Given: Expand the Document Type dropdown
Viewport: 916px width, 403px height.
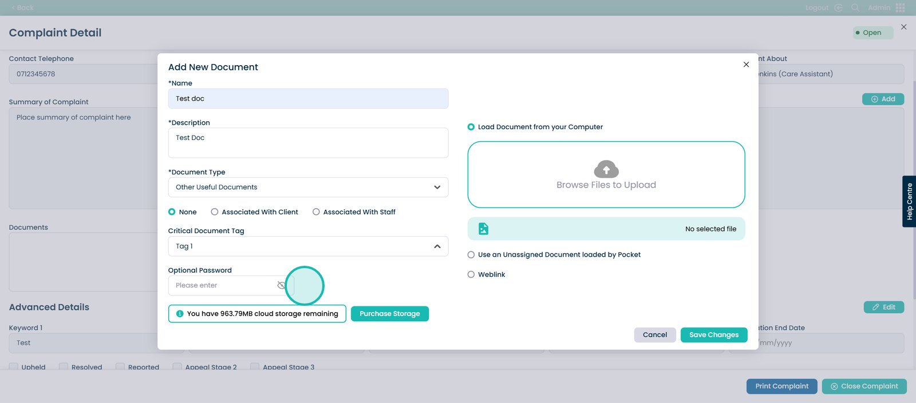Looking at the screenshot, I should click(x=437, y=187).
